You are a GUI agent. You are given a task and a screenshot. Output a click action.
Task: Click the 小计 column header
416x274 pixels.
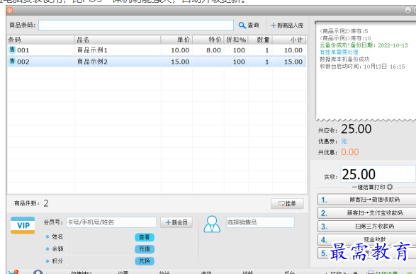click(x=289, y=40)
